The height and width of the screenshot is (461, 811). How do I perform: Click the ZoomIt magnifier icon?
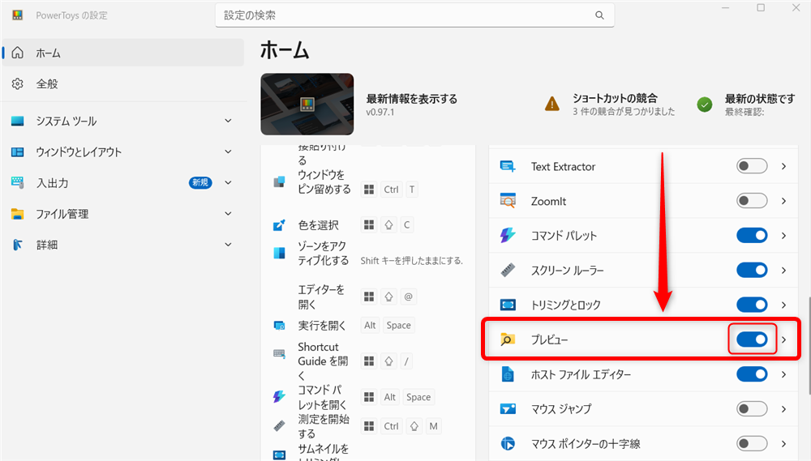(x=508, y=201)
